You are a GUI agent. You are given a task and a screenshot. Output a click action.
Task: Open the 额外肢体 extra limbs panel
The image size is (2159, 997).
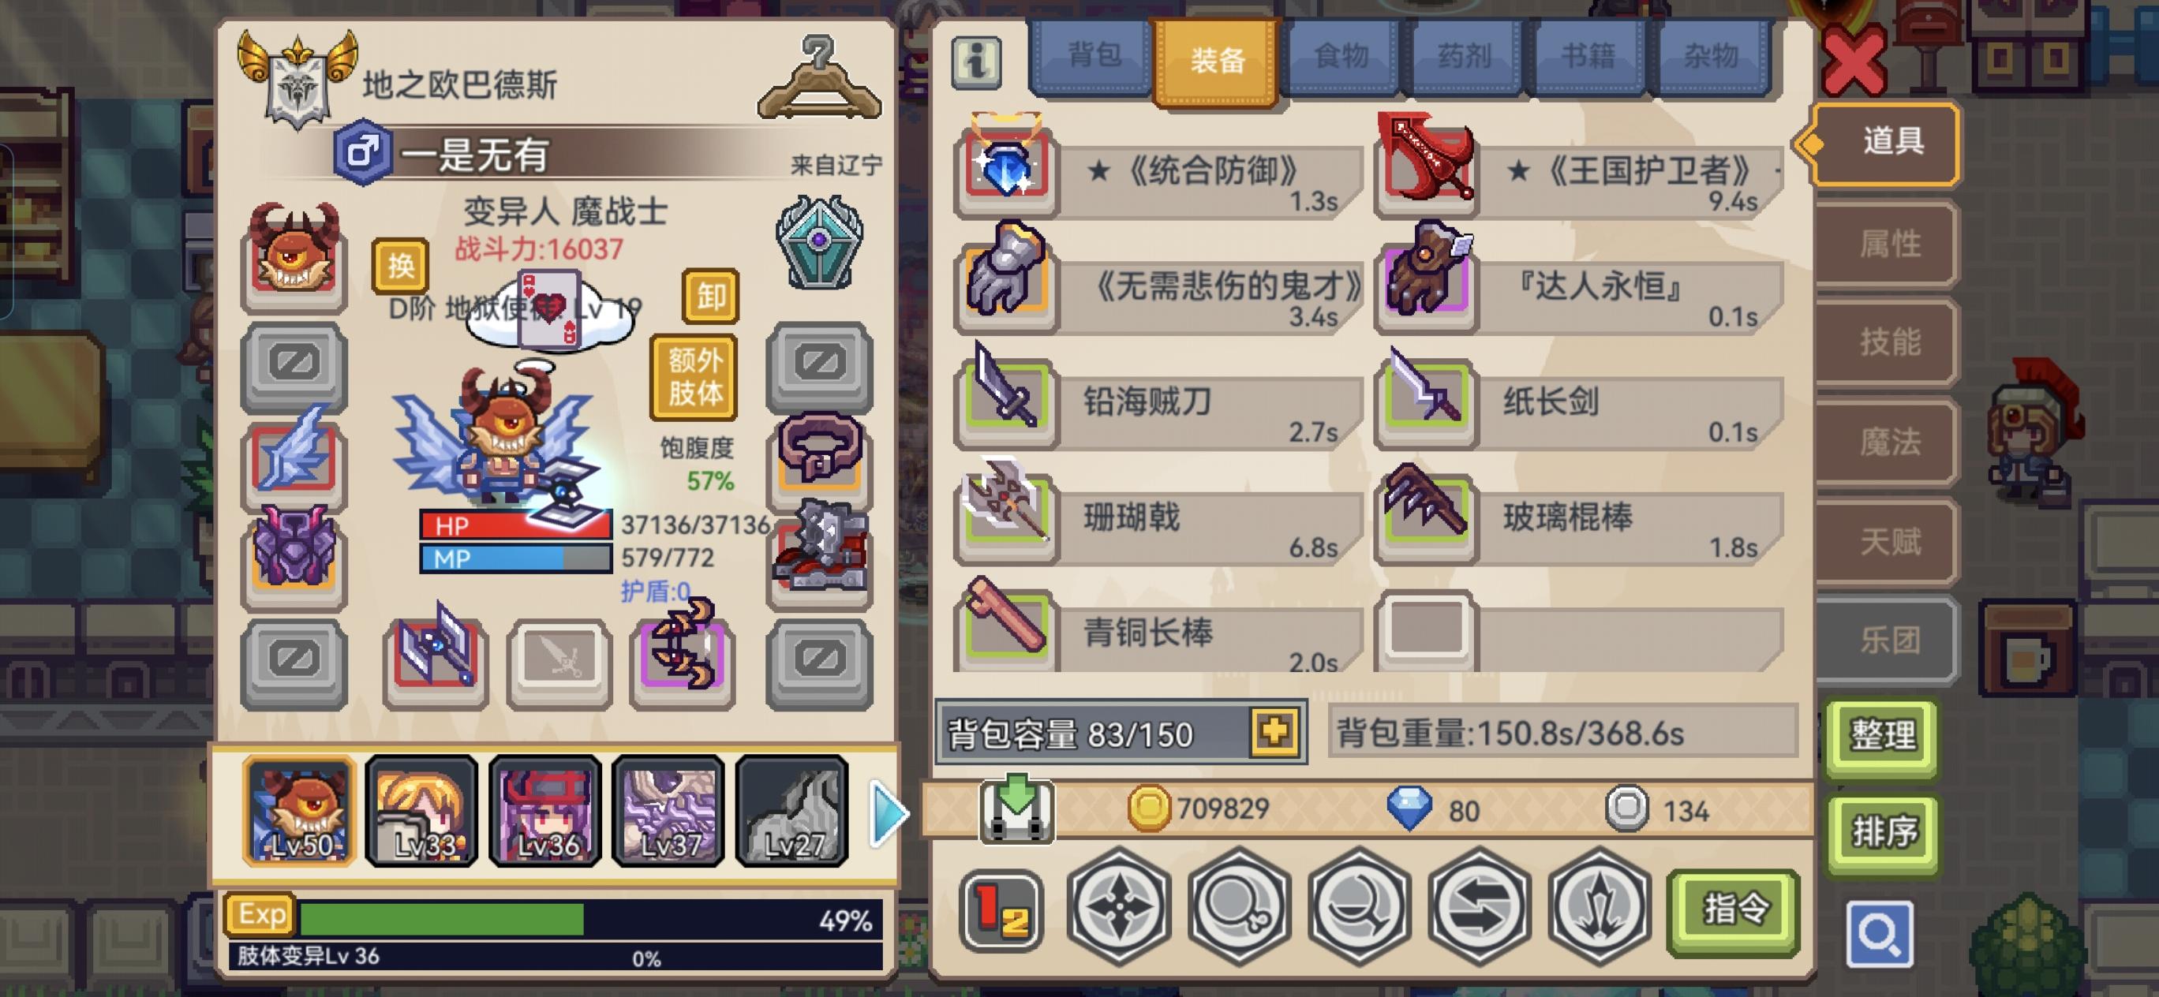point(694,376)
